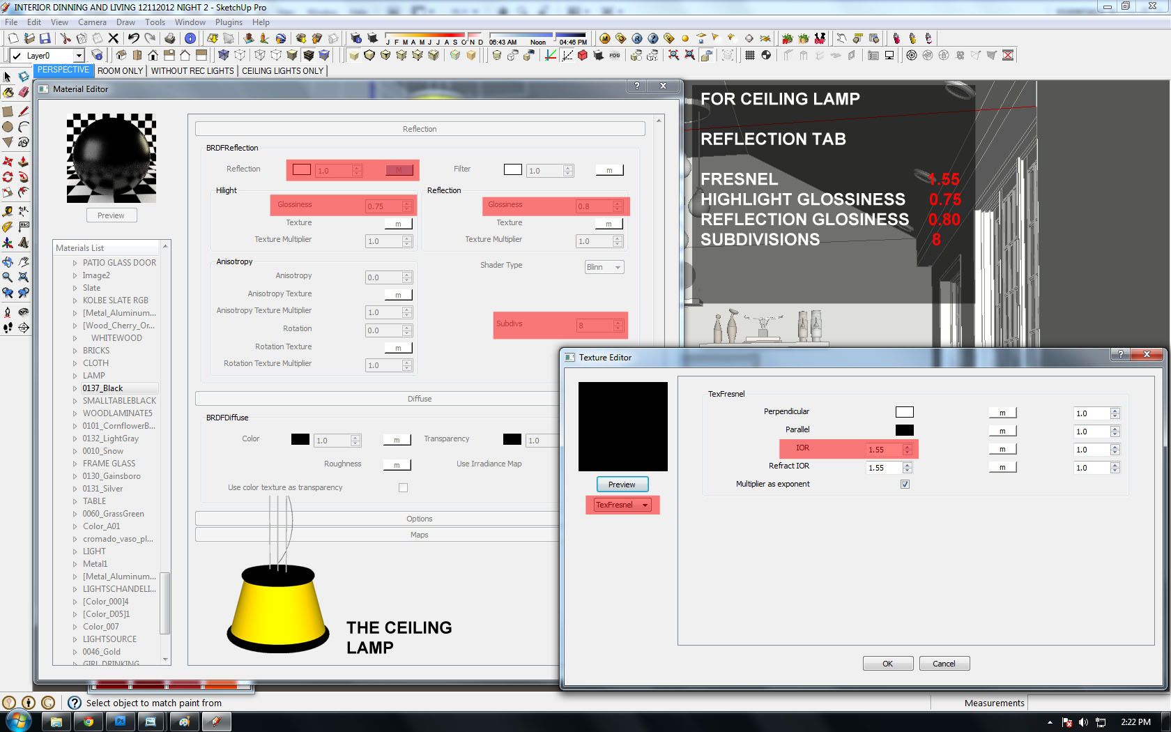The image size is (1171, 732).
Task: Select the Circle tool
Action: tap(8, 126)
